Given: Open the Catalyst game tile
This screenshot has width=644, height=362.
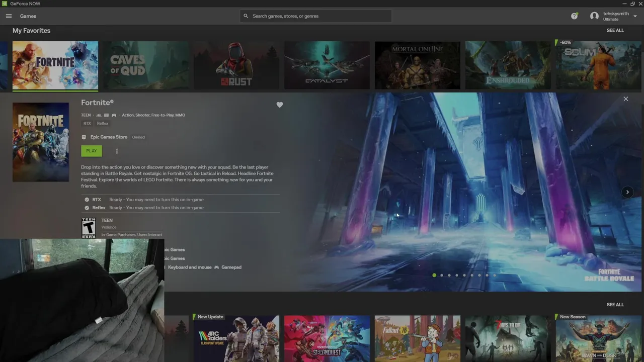Looking at the screenshot, I should [327, 65].
